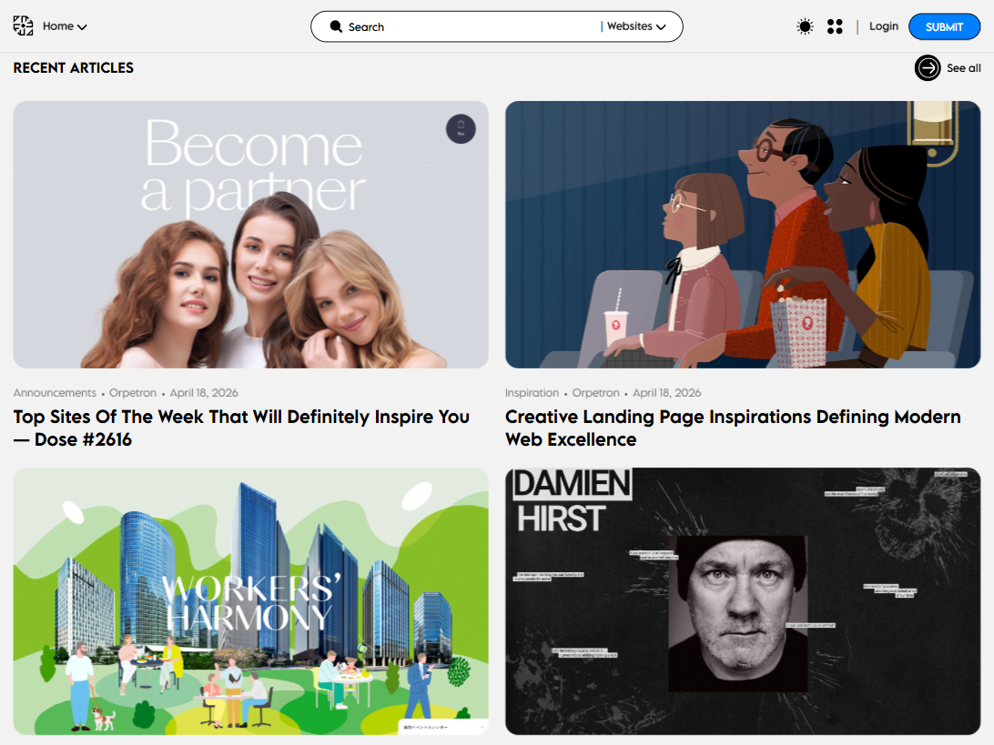Open the Damien Hirst thumbnail
This screenshot has height=745, width=994.
tap(743, 601)
